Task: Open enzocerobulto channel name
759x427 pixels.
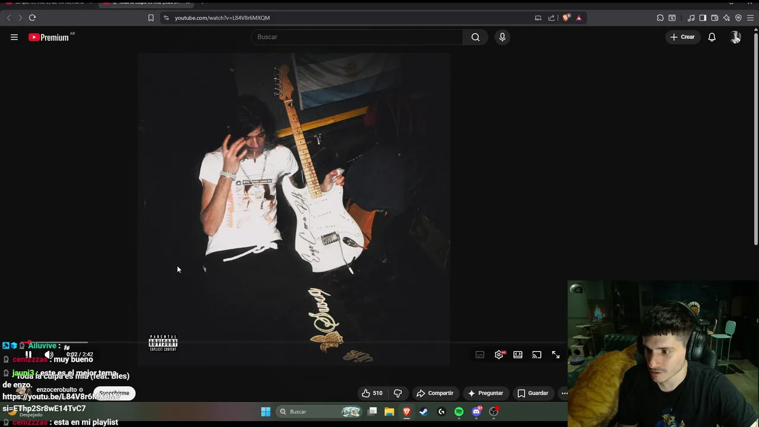Action: pos(56,390)
